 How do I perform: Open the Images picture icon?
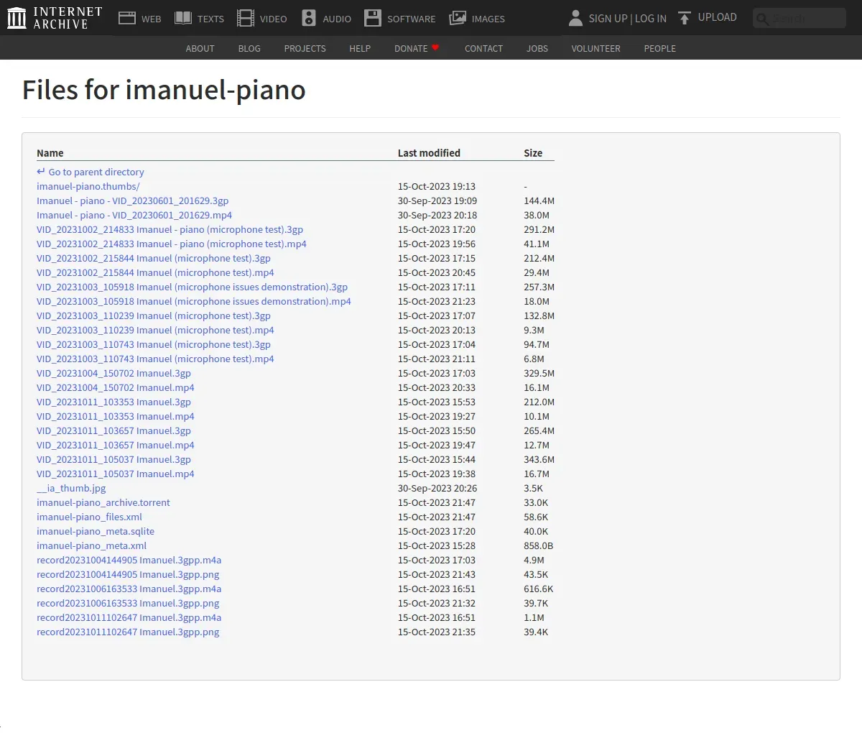click(458, 18)
